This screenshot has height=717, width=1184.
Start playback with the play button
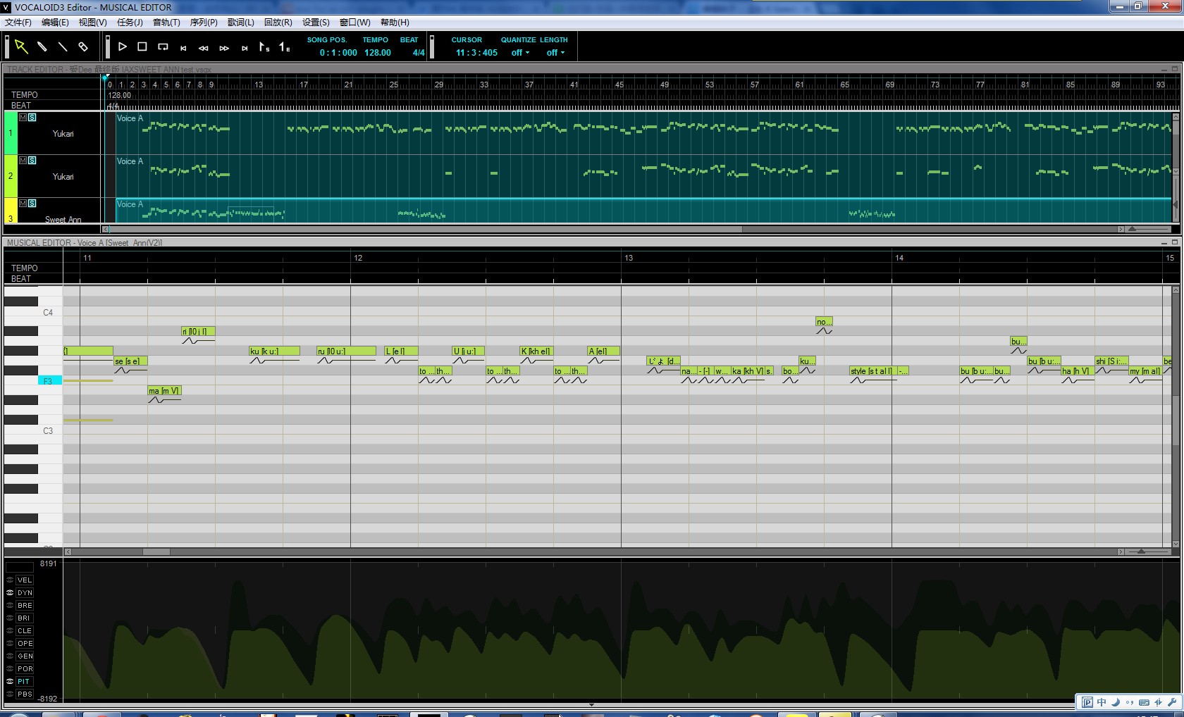point(123,46)
